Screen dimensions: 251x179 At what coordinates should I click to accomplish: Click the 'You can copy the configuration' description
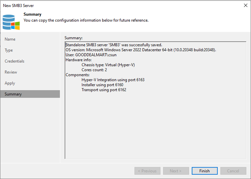(86, 20)
